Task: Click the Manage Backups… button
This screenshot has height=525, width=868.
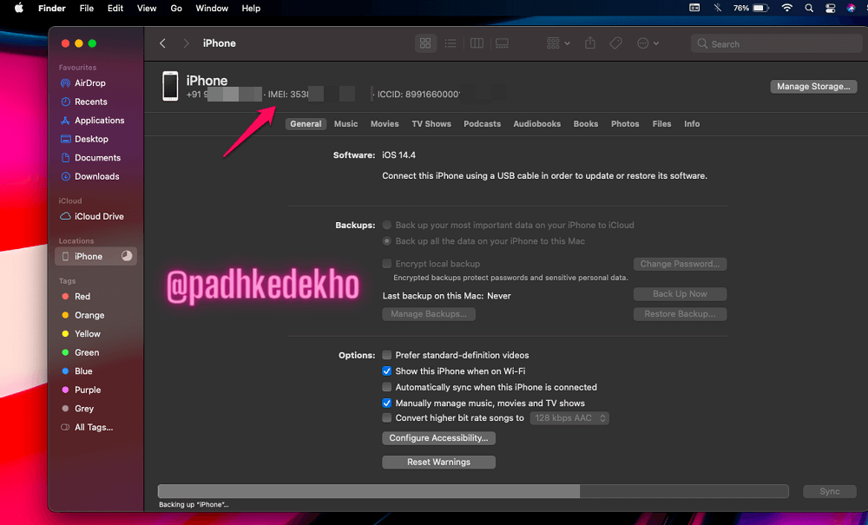Action: pos(429,313)
